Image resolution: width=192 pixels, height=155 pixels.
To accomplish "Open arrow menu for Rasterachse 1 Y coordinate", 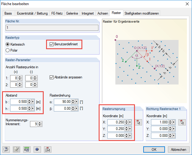I will tap(174, 129).
